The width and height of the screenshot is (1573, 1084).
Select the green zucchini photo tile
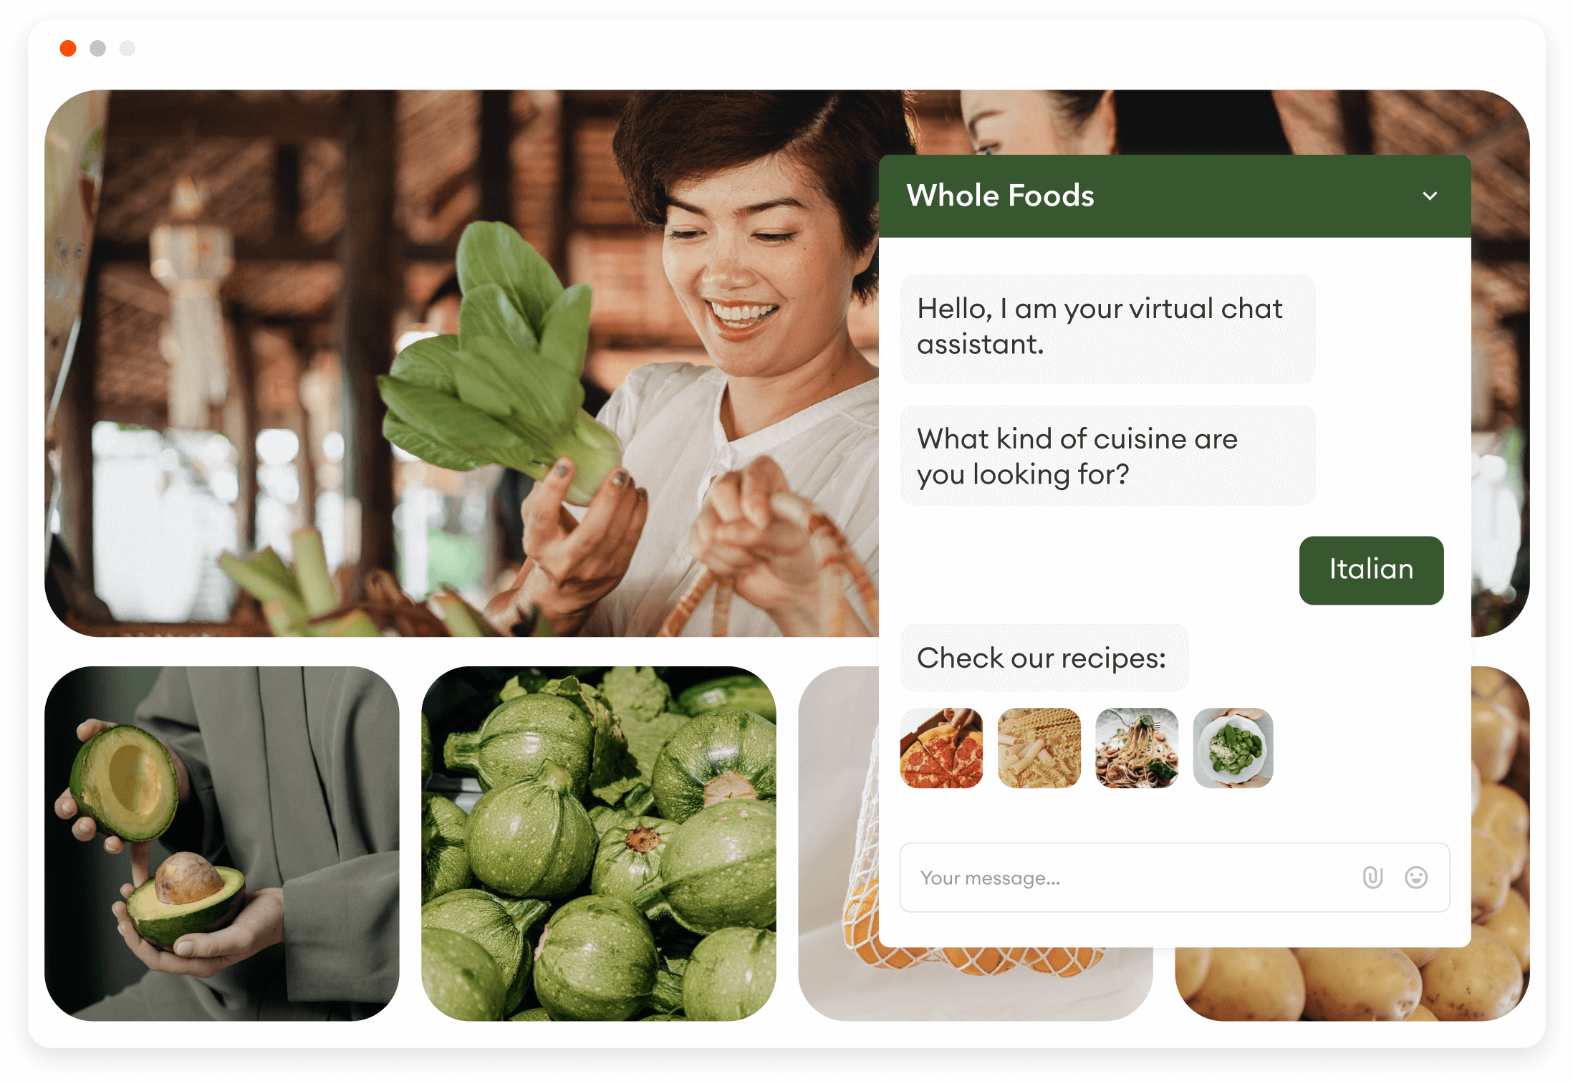pos(598,843)
